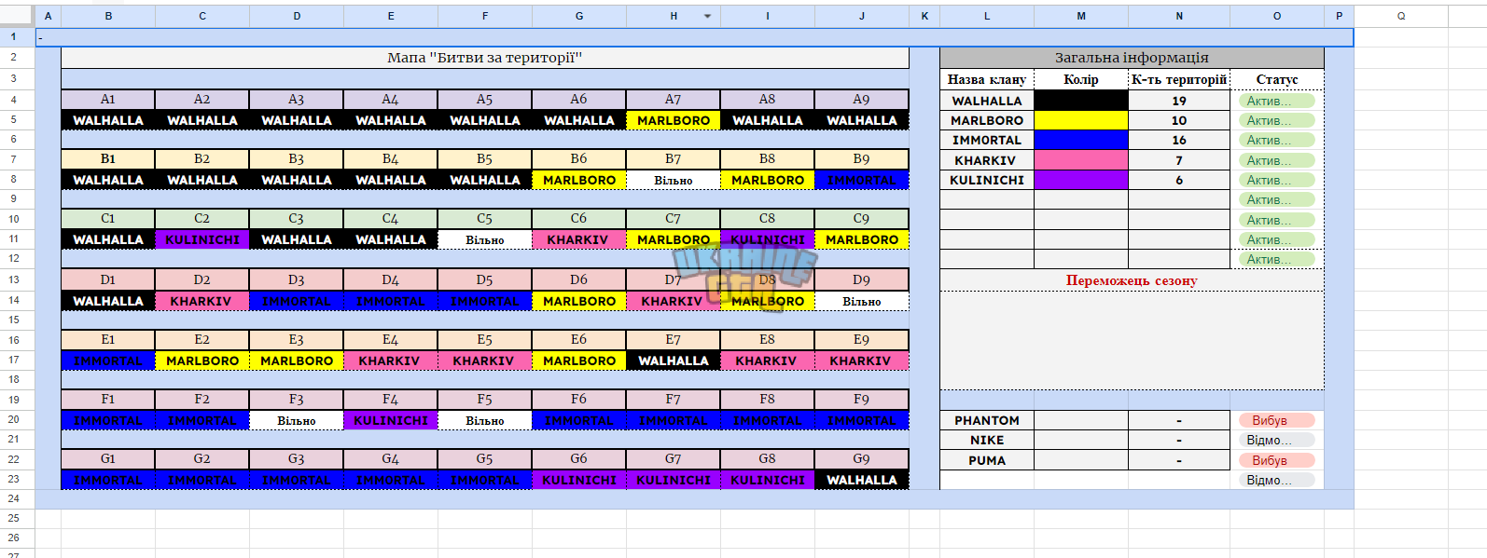This screenshot has width=1487, height=558.
Task: Select the MARLBORO cell under territory A7
Action: click(674, 120)
